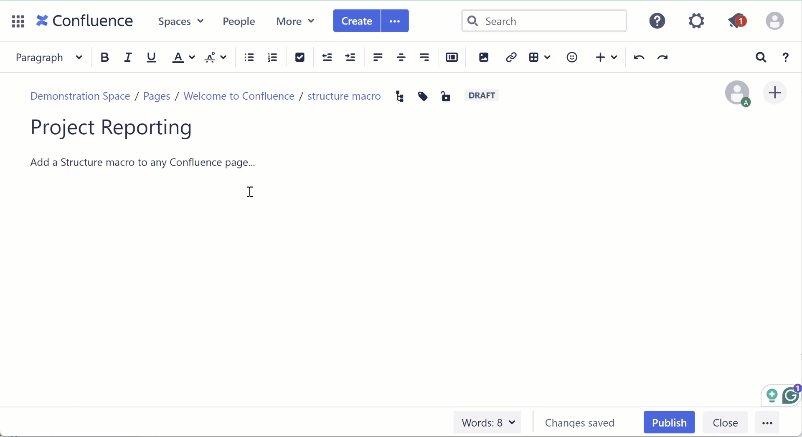Open the emoji picker
Image resolution: width=802 pixels, height=437 pixels.
pyautogui.click(x=572, y=57)
